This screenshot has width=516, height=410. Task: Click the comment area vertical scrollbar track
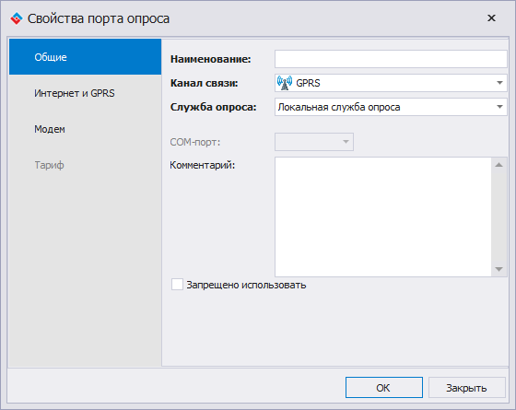pyautogui.click(x=498, y=217)
